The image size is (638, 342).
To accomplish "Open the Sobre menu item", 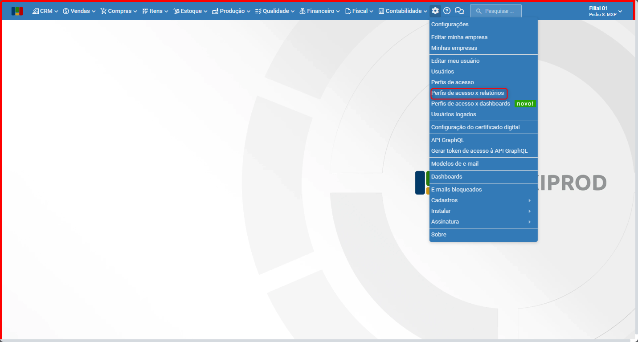I will (483, 235).
